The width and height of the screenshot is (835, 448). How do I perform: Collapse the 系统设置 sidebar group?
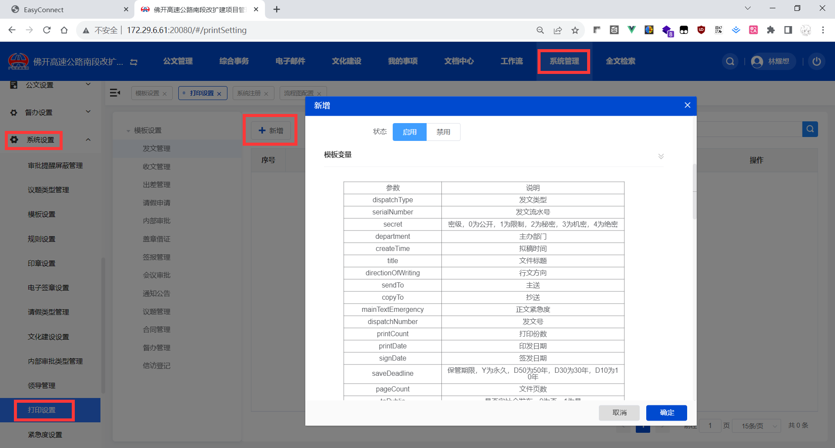pos(88,140)
